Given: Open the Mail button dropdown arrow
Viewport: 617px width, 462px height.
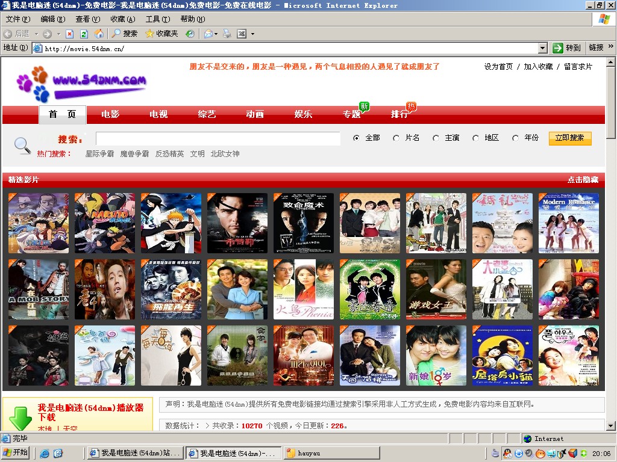Looking at the screenshot, I should (x=216, y=34).
